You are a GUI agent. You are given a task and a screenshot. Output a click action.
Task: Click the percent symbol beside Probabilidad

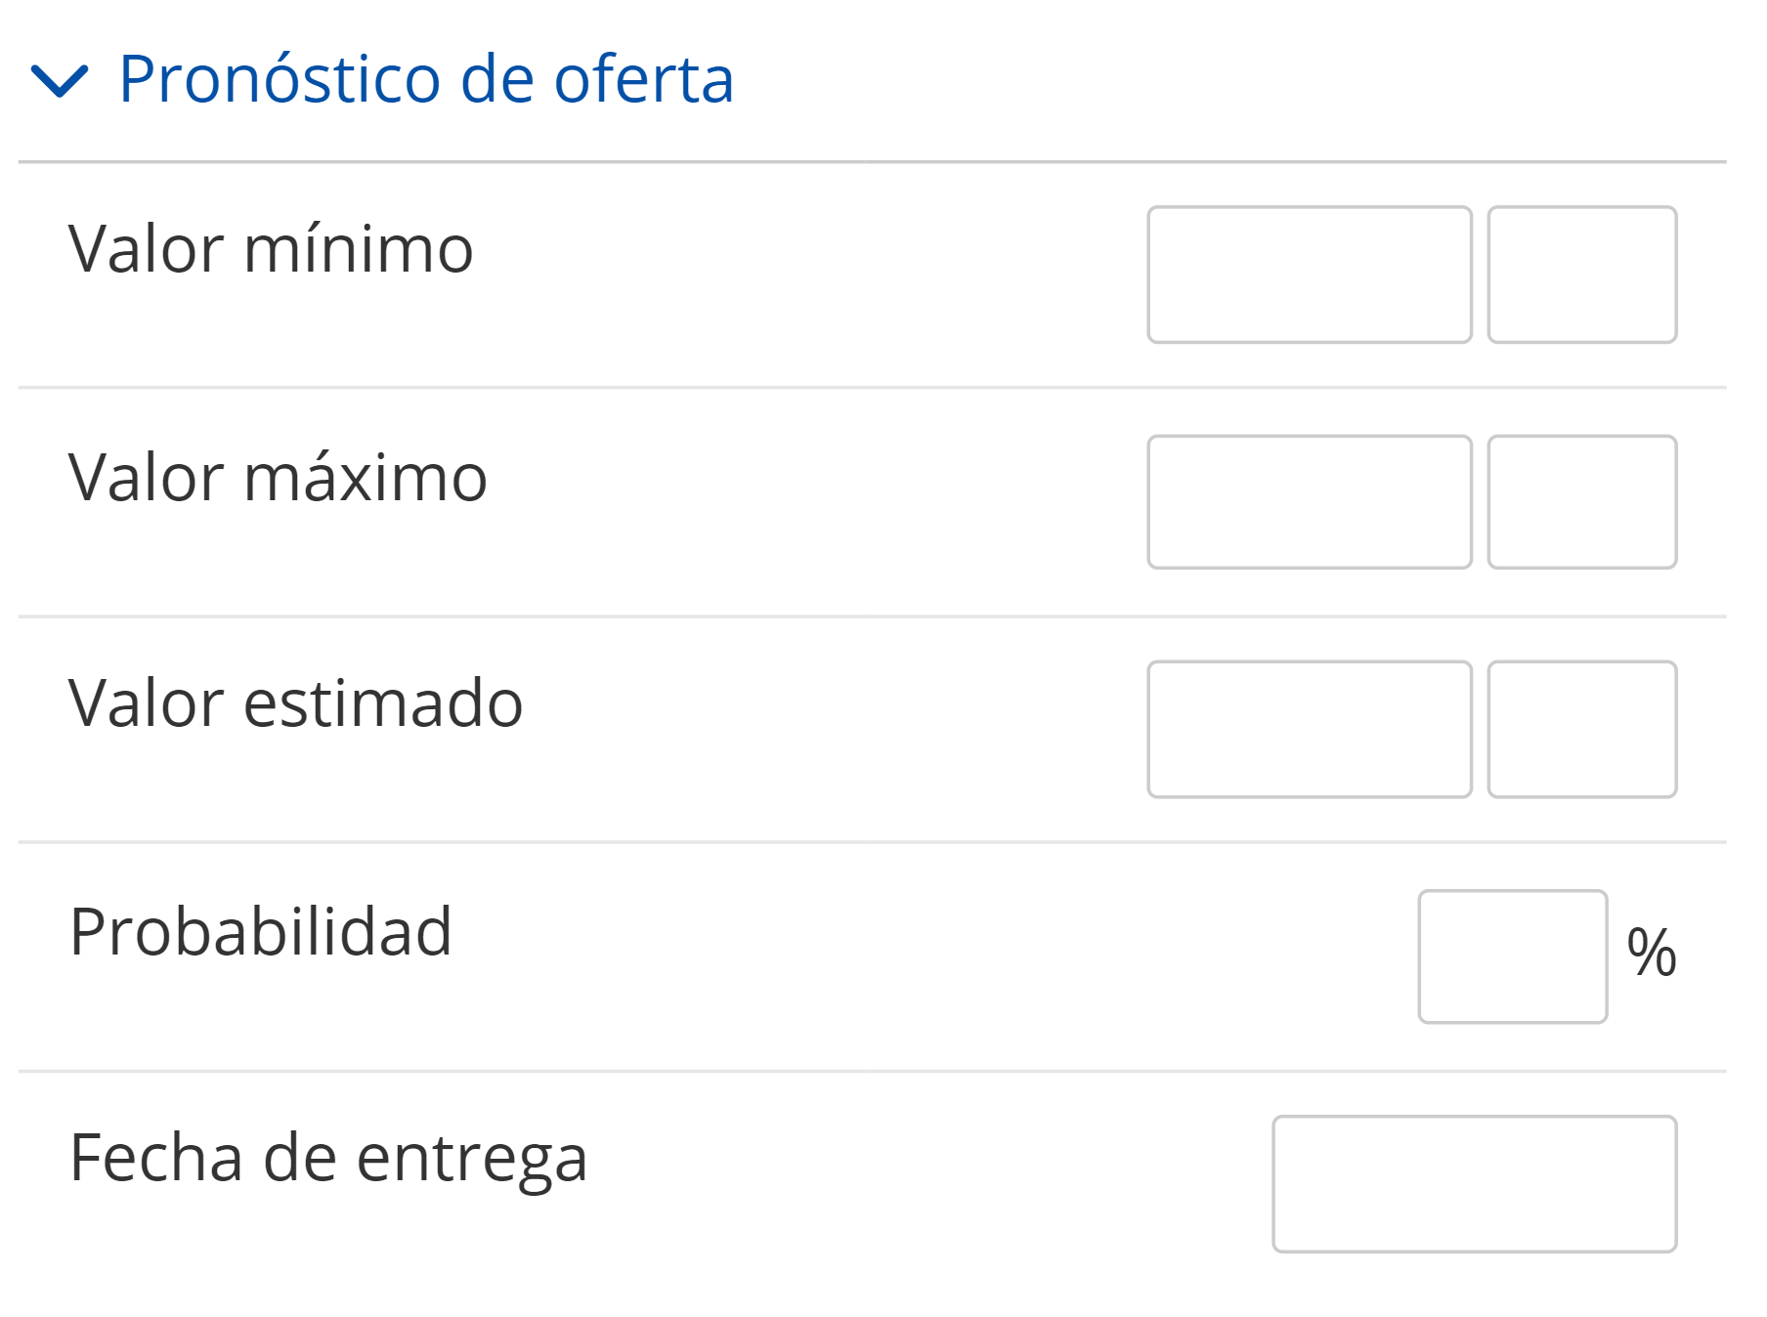(1651, 953)
